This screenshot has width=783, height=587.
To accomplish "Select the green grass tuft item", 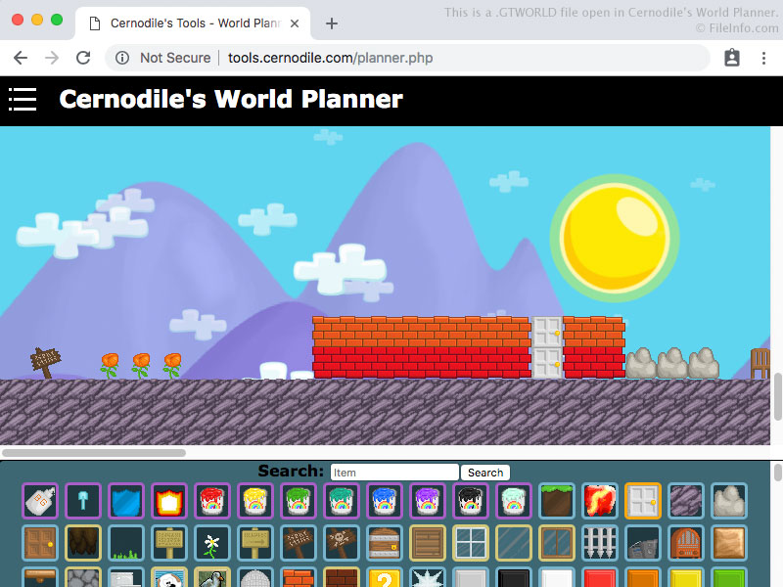I will [126, 543].
